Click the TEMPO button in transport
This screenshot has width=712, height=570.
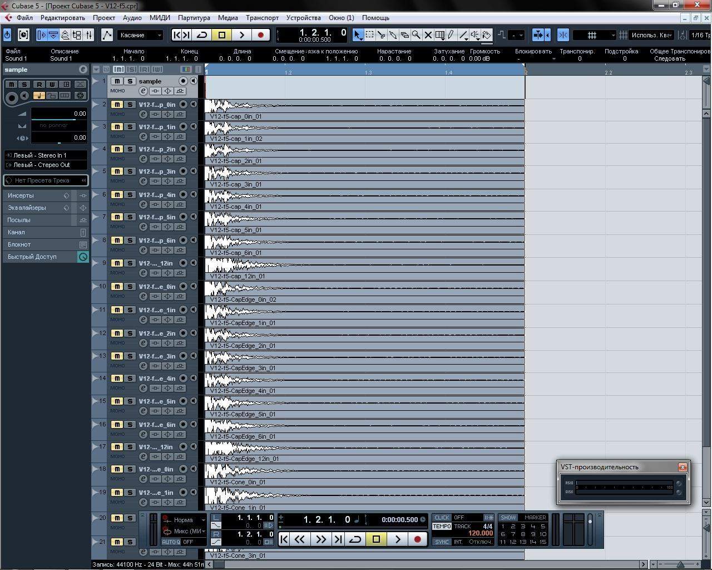442,527
